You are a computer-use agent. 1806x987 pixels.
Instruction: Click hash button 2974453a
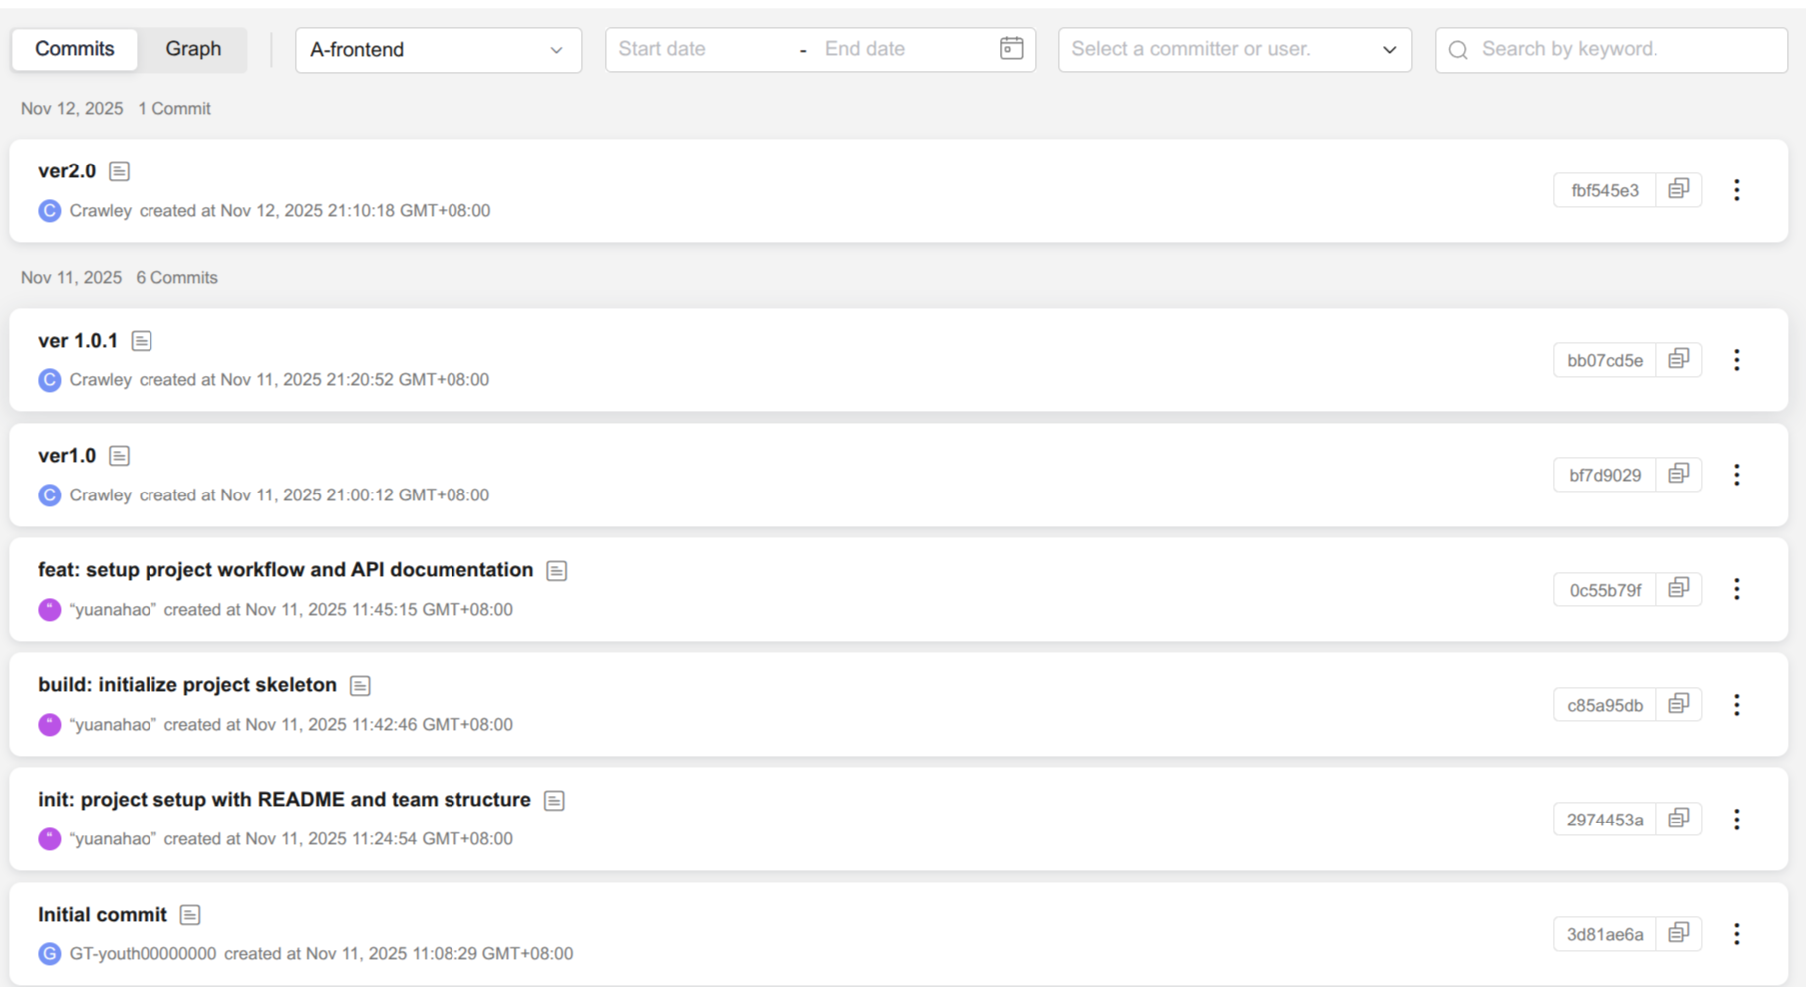point(1605,820)
